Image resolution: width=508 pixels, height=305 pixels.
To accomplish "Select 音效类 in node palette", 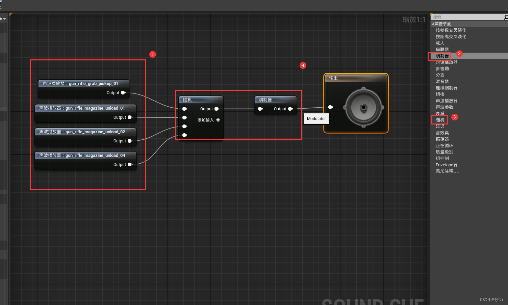I will [x=442, y=133].
